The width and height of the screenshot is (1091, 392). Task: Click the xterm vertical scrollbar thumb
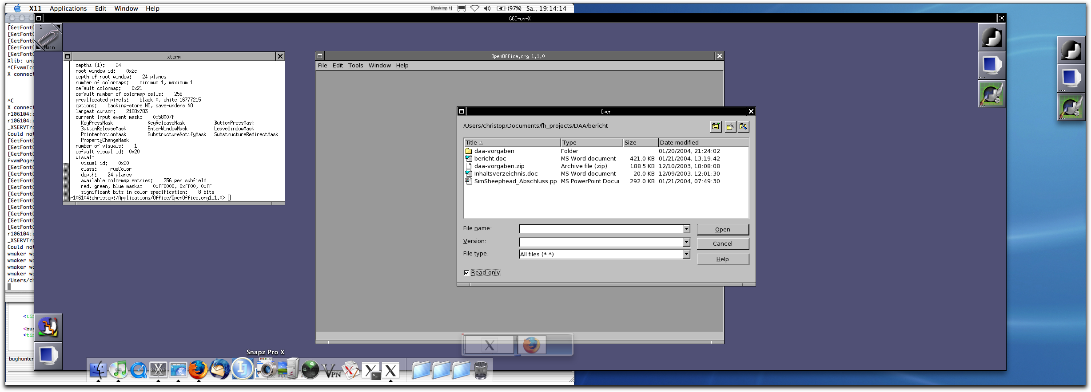click(x=67, y=182)
